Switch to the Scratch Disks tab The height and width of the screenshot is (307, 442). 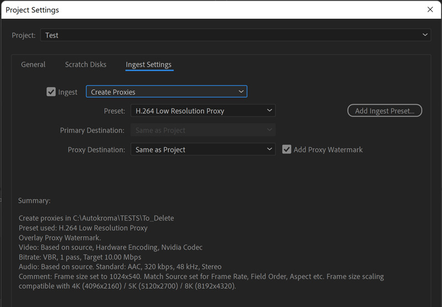click(86, 65)
